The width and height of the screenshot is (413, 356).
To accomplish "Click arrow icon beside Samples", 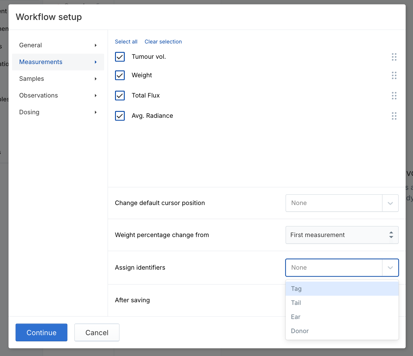I will [96, 79].
